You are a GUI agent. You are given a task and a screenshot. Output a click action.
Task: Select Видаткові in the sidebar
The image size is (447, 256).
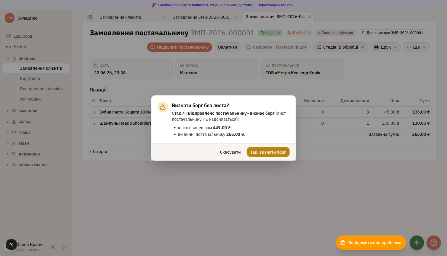tap(30, 78)
